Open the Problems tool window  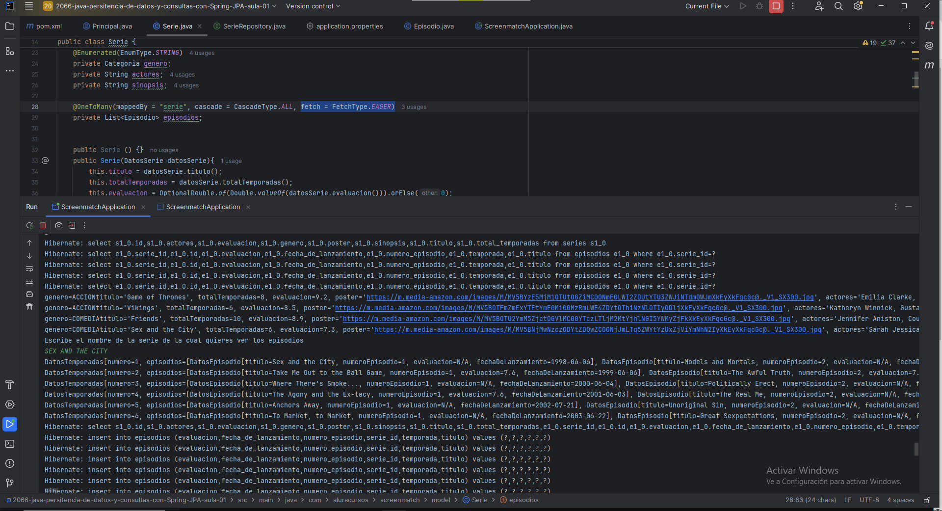10,463
